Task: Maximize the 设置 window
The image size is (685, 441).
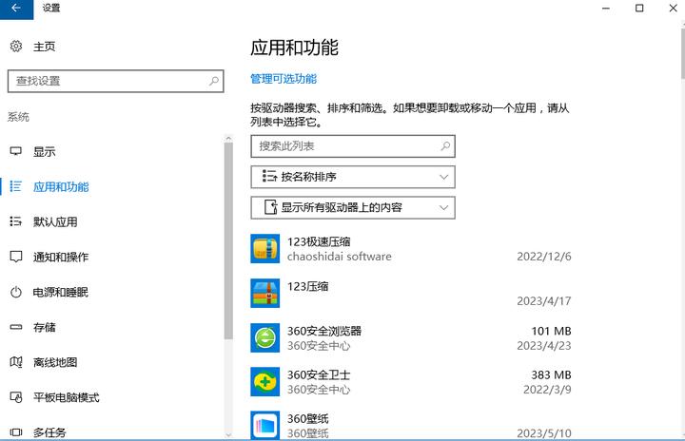Action: tap(639, 9)
